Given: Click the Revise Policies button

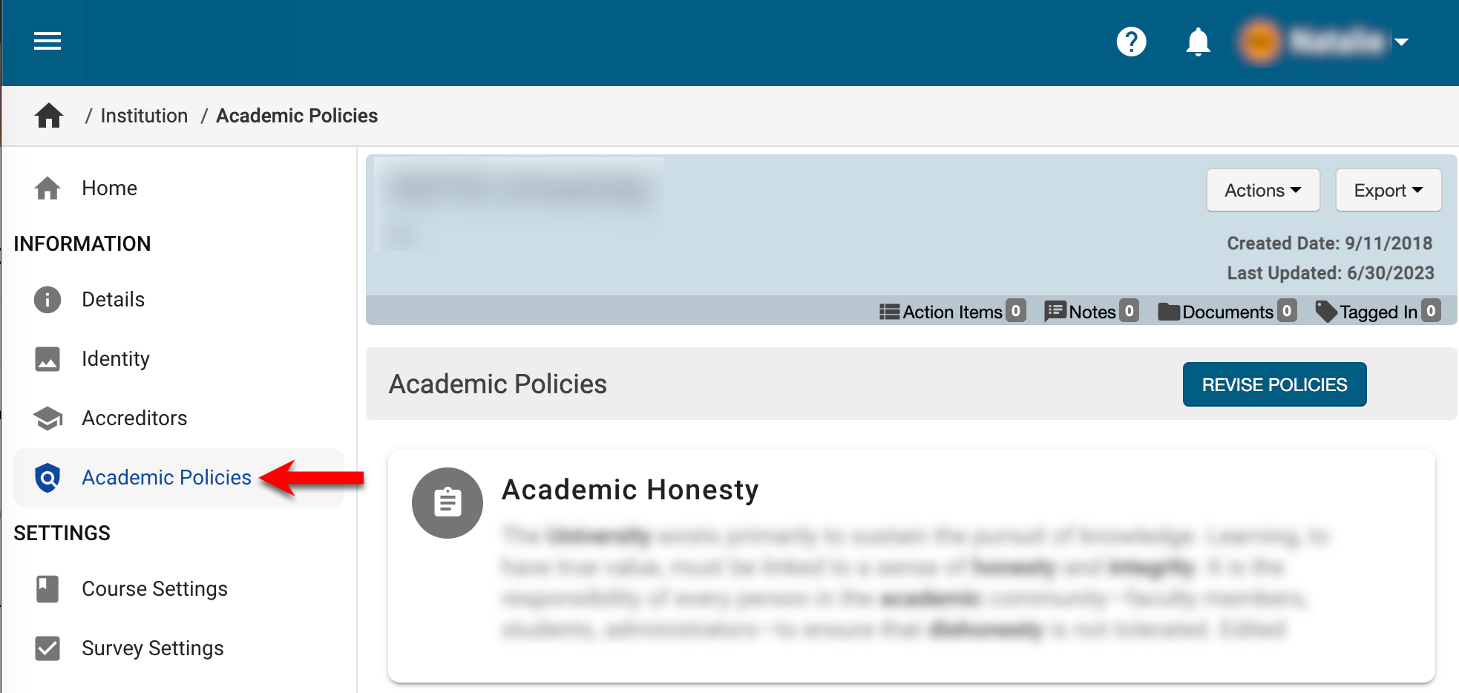Looking at the screenshot, I should [x=1274, y=384].
